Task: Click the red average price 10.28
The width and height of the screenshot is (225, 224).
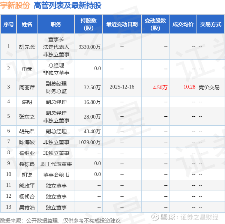Action: point(189,87)
